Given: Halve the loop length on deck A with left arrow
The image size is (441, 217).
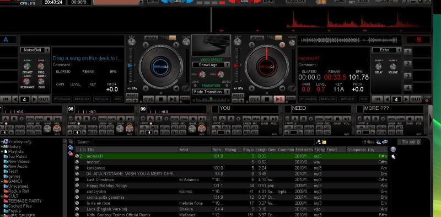Looking at the screenshot, I should pyautogui.click(x=15, y=99).
